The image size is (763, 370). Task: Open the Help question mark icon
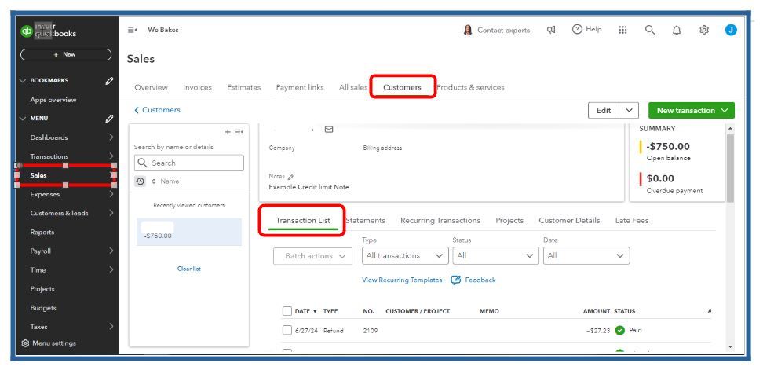pyautogui.click(x=577, y=30)
